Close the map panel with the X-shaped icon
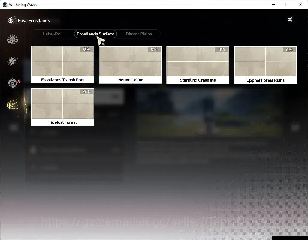 (x=290, y=19)
